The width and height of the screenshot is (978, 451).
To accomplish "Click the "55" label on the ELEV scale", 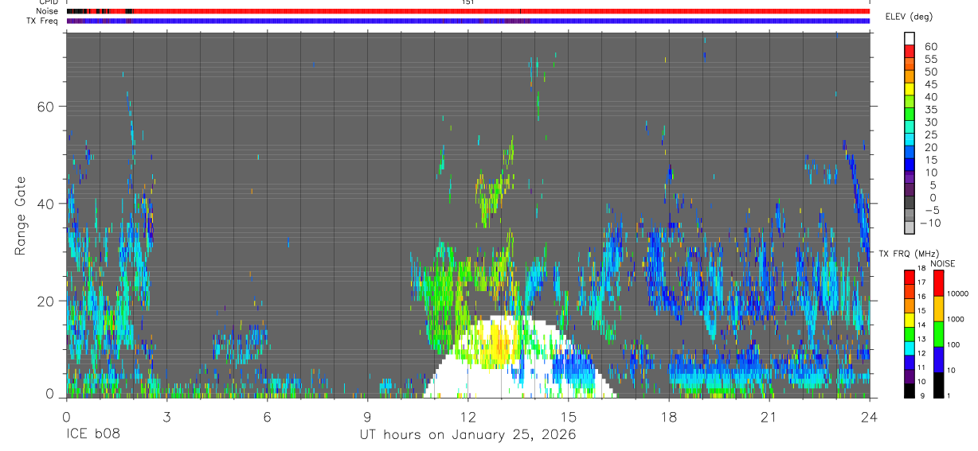I will pos(930,59).
